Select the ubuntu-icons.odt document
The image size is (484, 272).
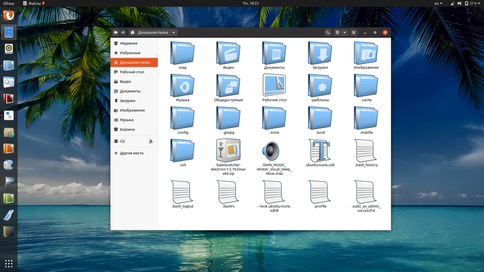point(320,151)
